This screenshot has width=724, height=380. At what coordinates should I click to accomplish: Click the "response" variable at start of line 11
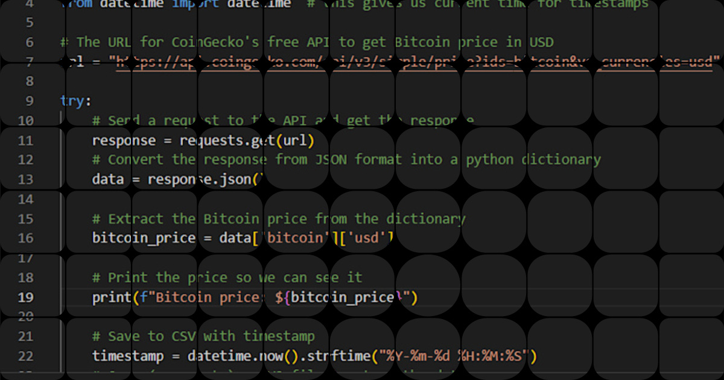point(124,141)
